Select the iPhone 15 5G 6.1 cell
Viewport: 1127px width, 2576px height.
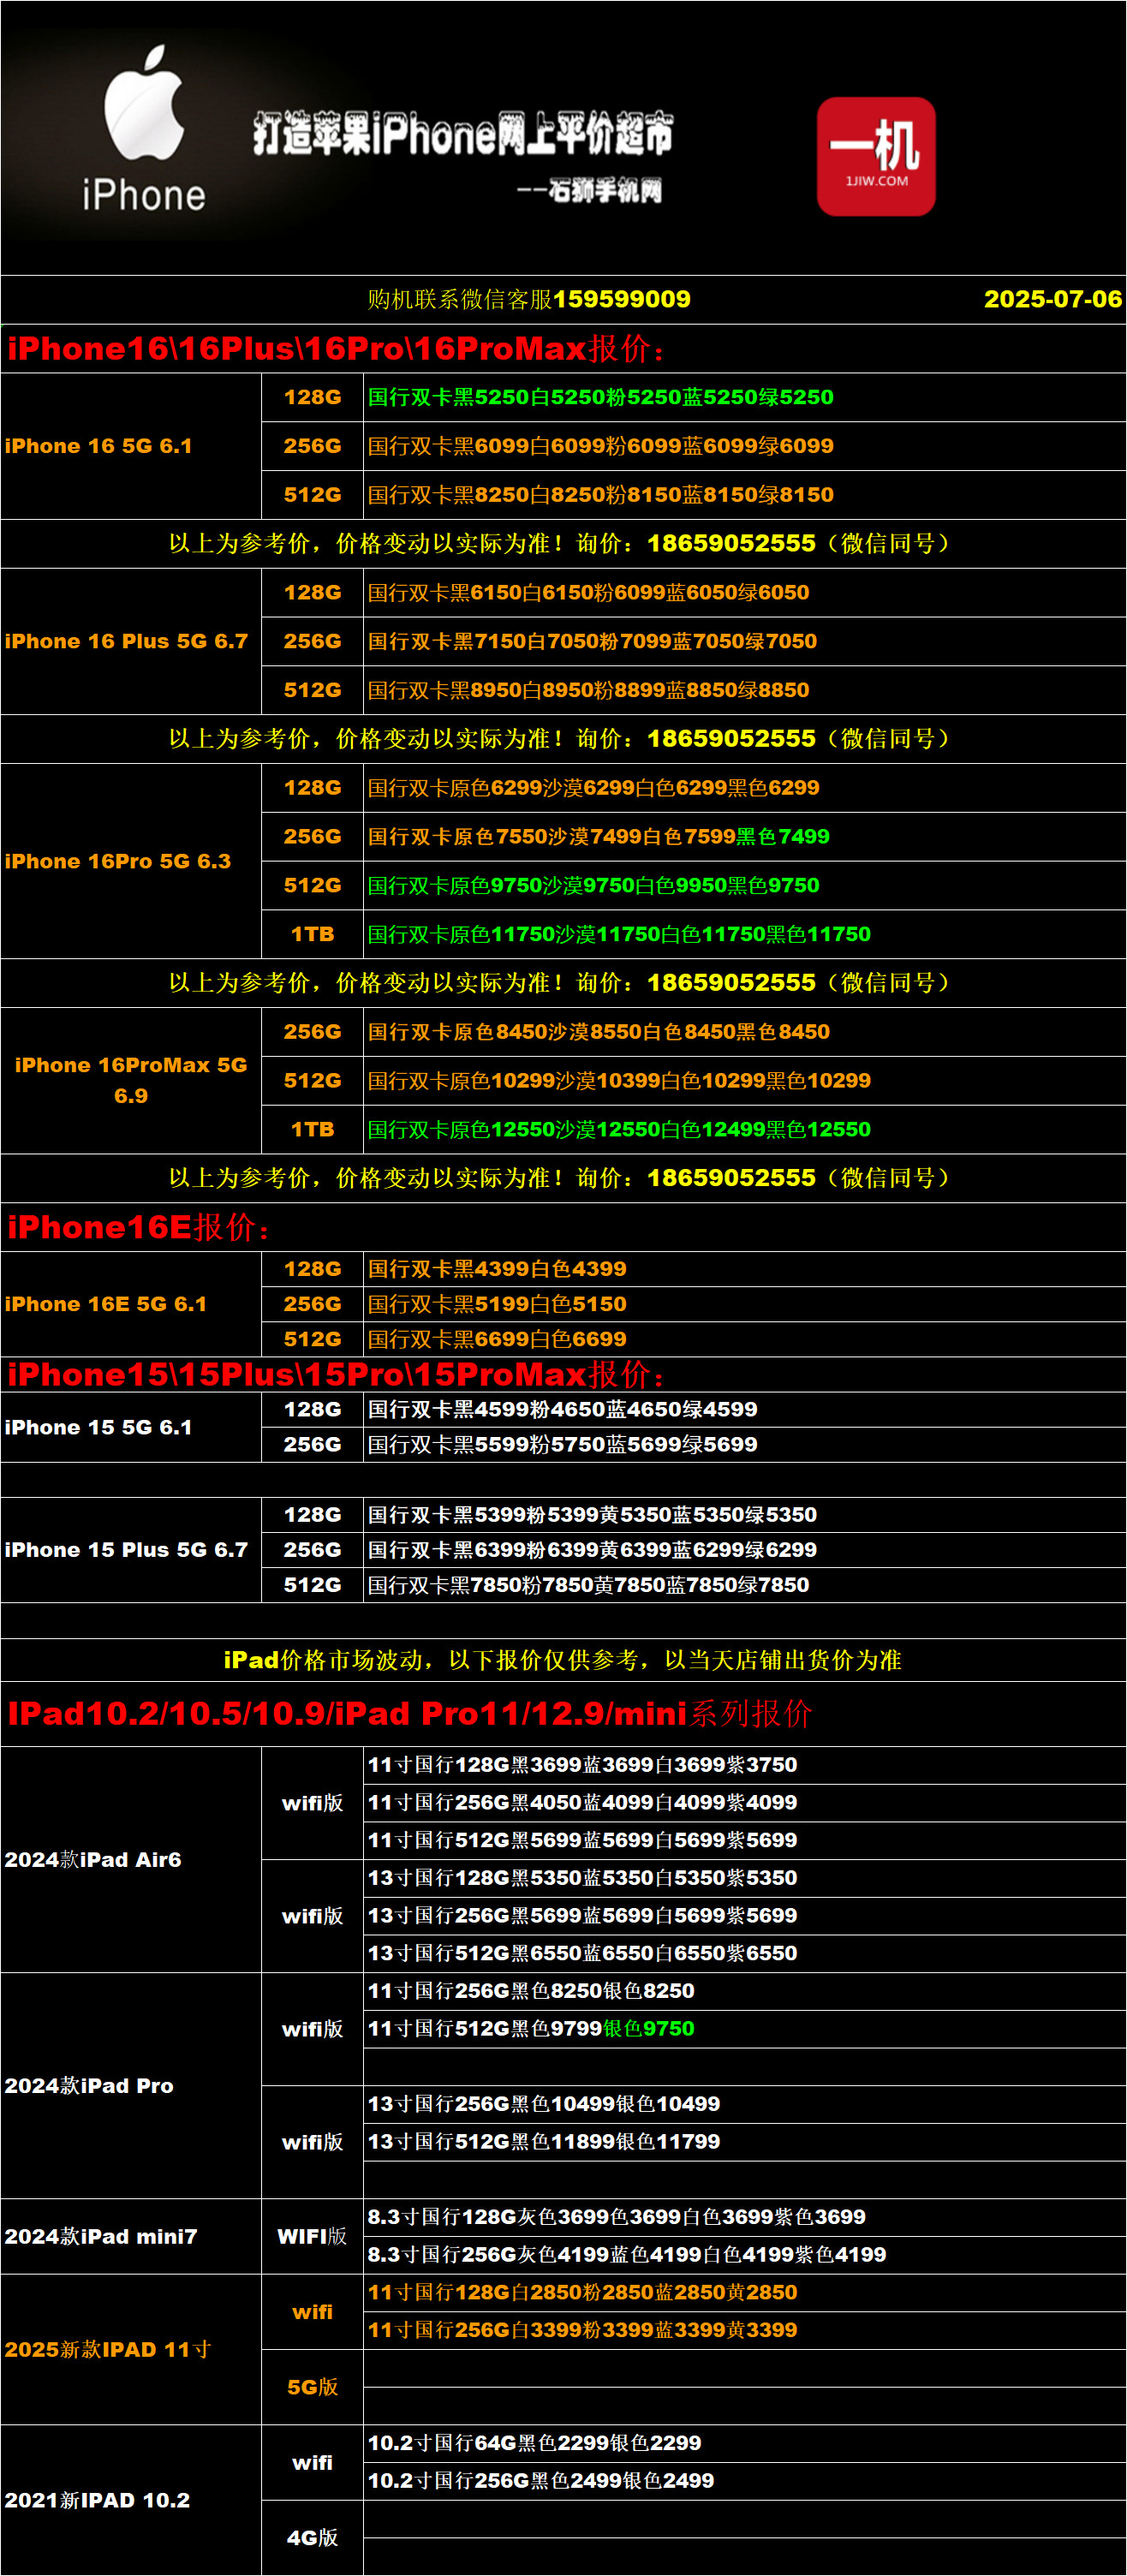click(131, 1427)
